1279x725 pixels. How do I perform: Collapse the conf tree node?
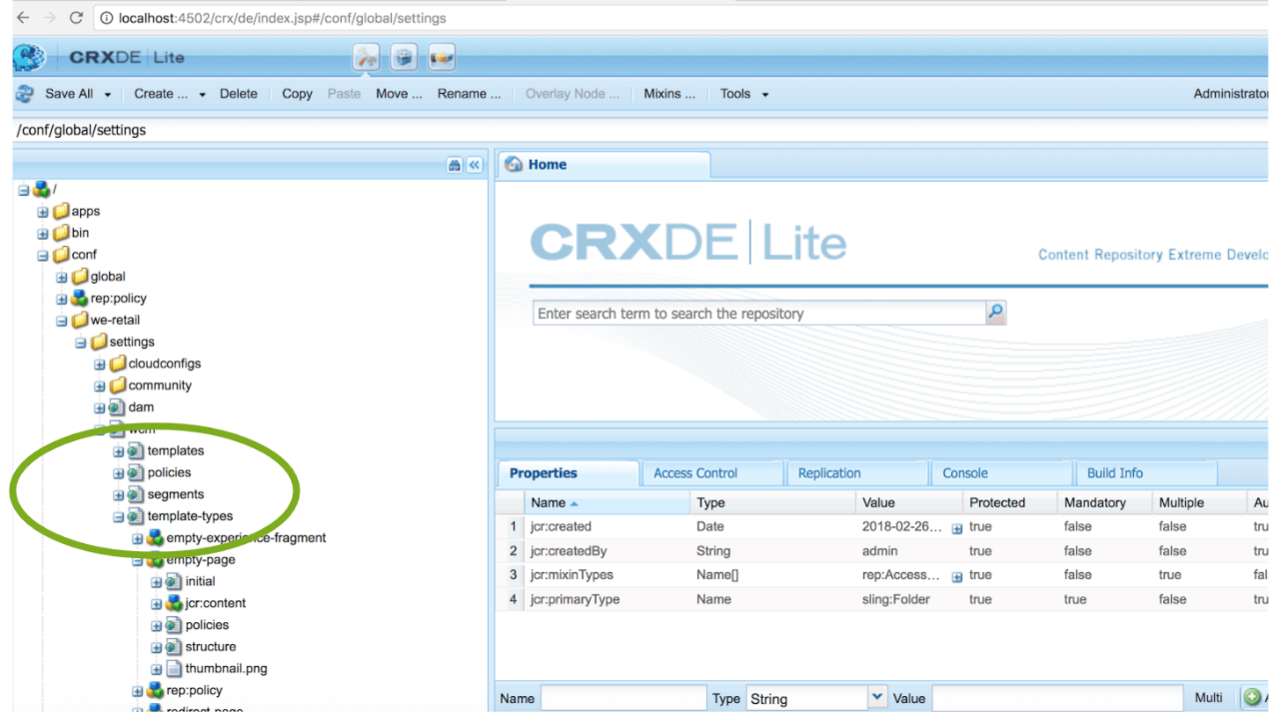coord(43,256)
